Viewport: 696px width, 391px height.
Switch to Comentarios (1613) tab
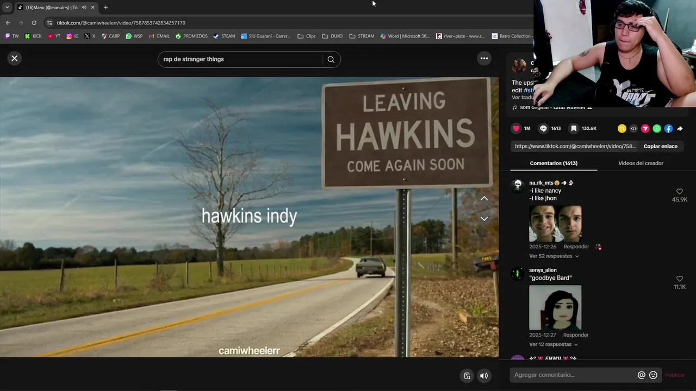tap(554, 163)
